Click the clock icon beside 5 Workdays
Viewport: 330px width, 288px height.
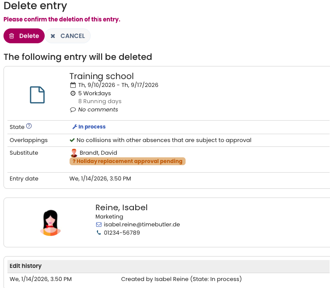point(73,94)
